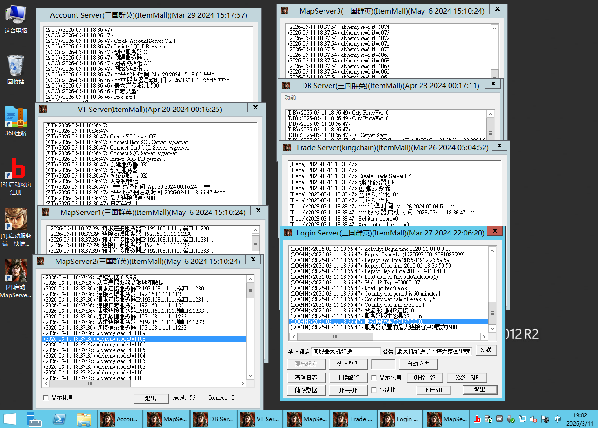The width and height of the screenshot is (598, 428).
Task: Click the 清理日志 button
Action: pos(306,378)
